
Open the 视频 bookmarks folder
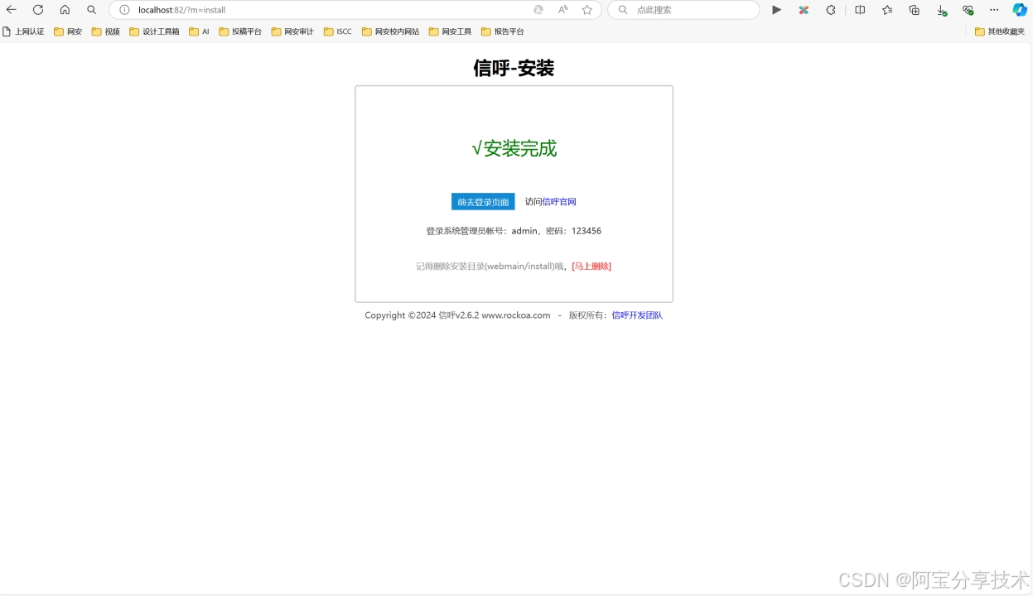point(106,31)
